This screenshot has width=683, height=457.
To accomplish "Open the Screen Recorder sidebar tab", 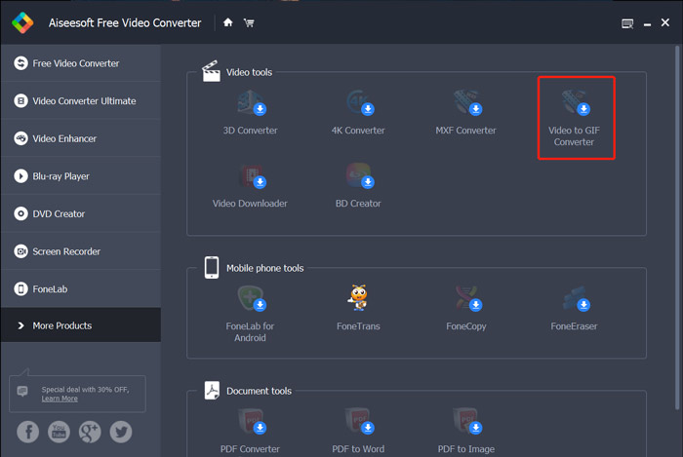I will click(x=80, y=251).
